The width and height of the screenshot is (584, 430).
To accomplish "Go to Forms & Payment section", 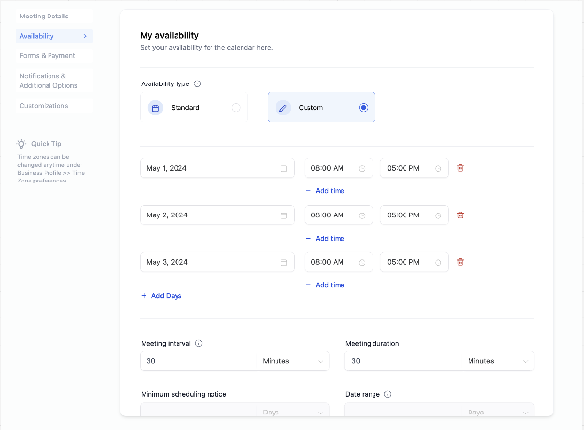I will point(54,56).
